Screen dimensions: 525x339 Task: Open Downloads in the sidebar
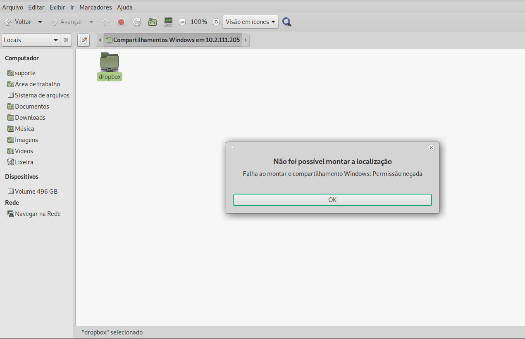coord(30,118)
